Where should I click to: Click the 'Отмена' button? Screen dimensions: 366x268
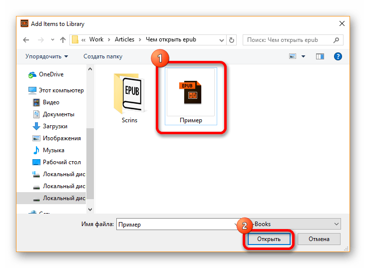(x=319, y=239)
